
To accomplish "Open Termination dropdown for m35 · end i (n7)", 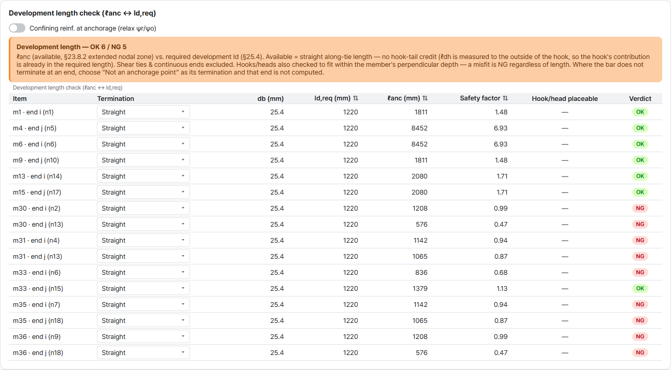I will coord(143,304).
